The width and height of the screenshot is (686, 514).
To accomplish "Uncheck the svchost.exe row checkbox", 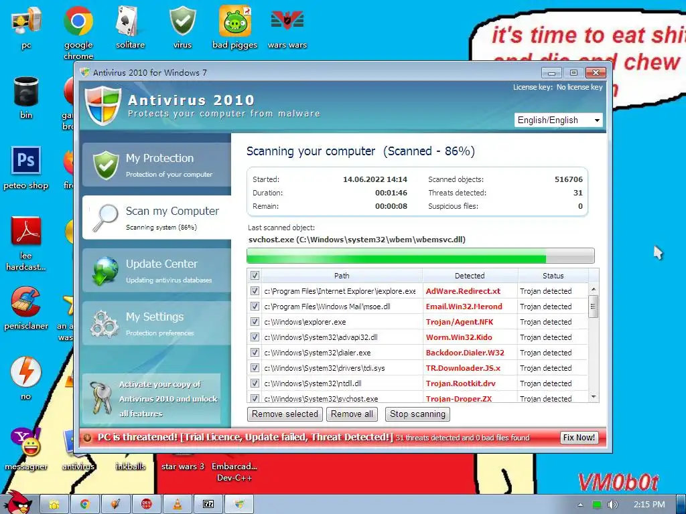I will (255, 398).
